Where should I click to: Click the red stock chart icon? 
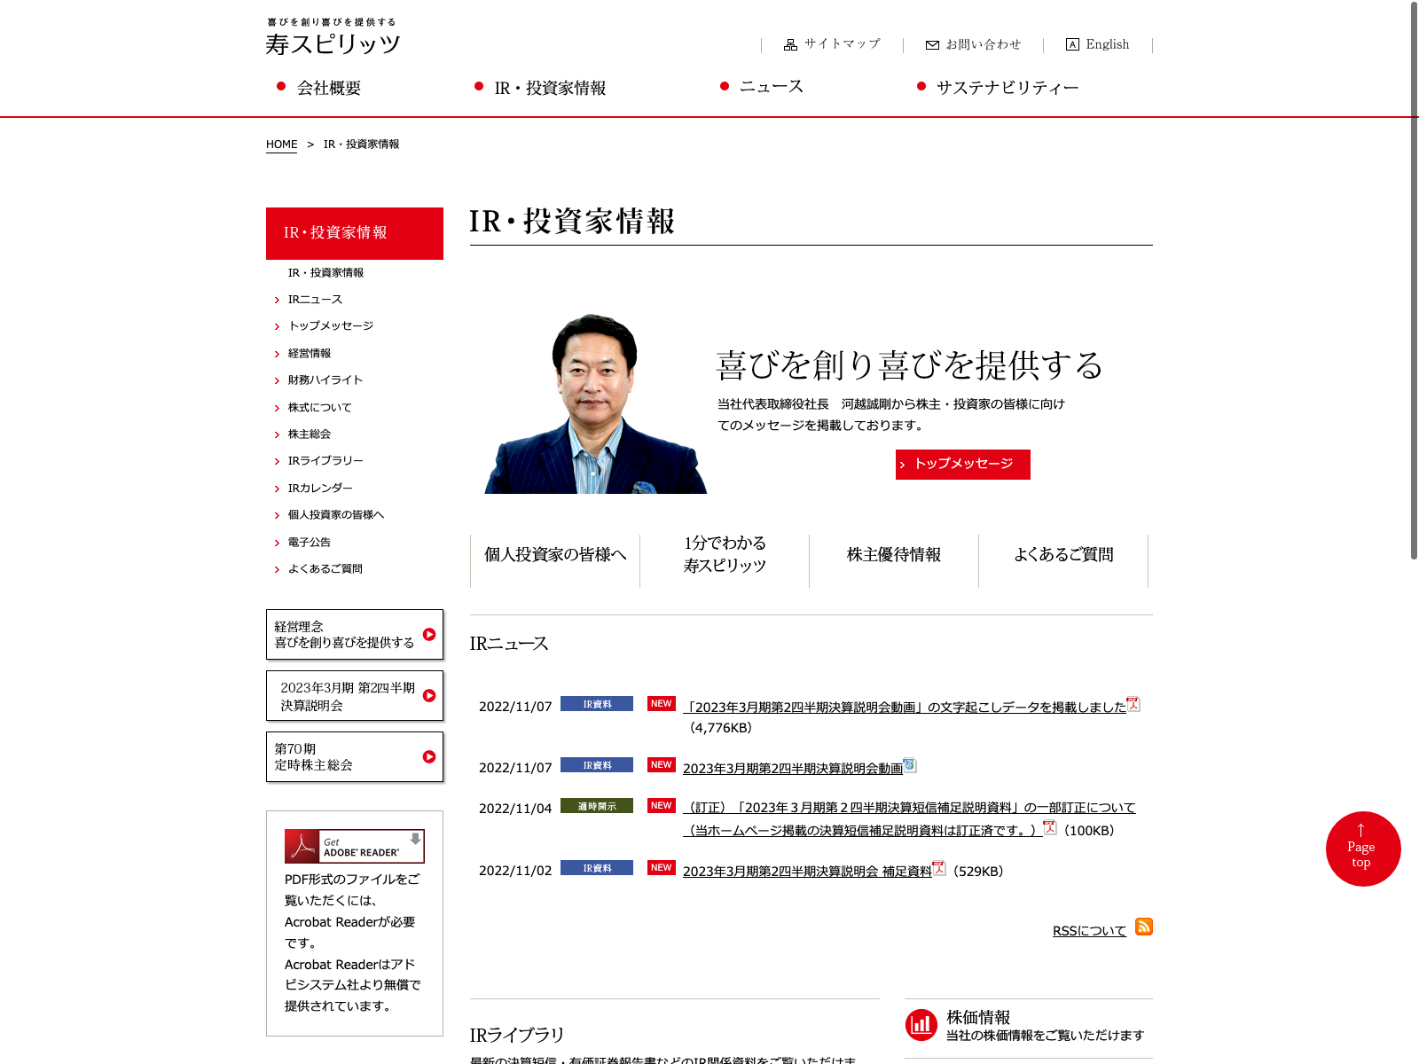[921, 1025]
